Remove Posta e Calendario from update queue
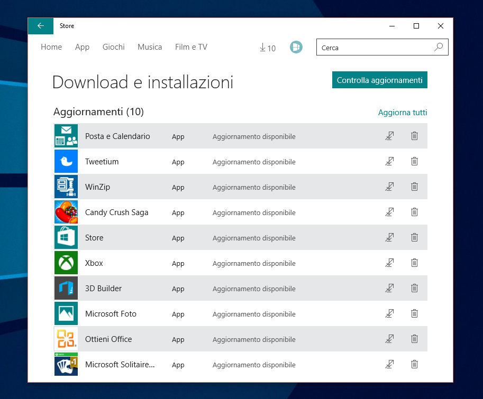This screenshot has height=399, width=483. [414, 136]
